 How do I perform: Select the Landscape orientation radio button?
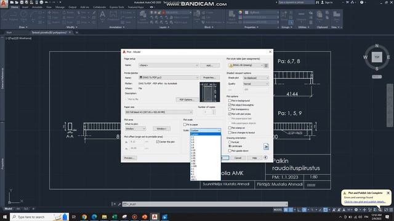click(230, 146)
